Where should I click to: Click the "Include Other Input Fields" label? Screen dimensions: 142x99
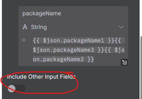tap(41, 77)
